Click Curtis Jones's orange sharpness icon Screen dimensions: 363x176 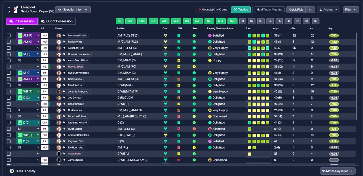coord(179,110)
